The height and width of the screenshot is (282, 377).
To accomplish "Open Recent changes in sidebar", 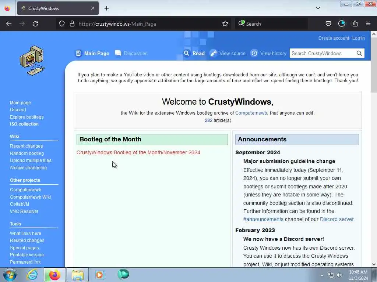I will pyautogui.click(x=26, y=146).
